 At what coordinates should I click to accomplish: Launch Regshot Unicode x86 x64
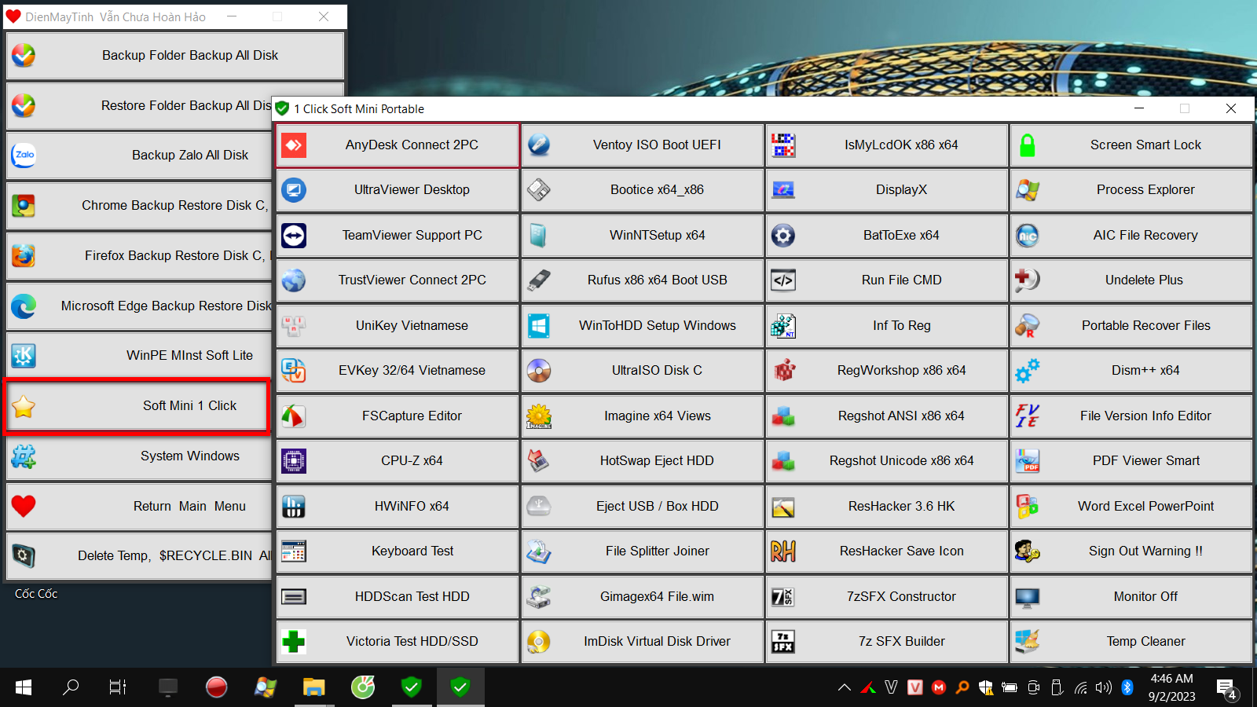887,461
